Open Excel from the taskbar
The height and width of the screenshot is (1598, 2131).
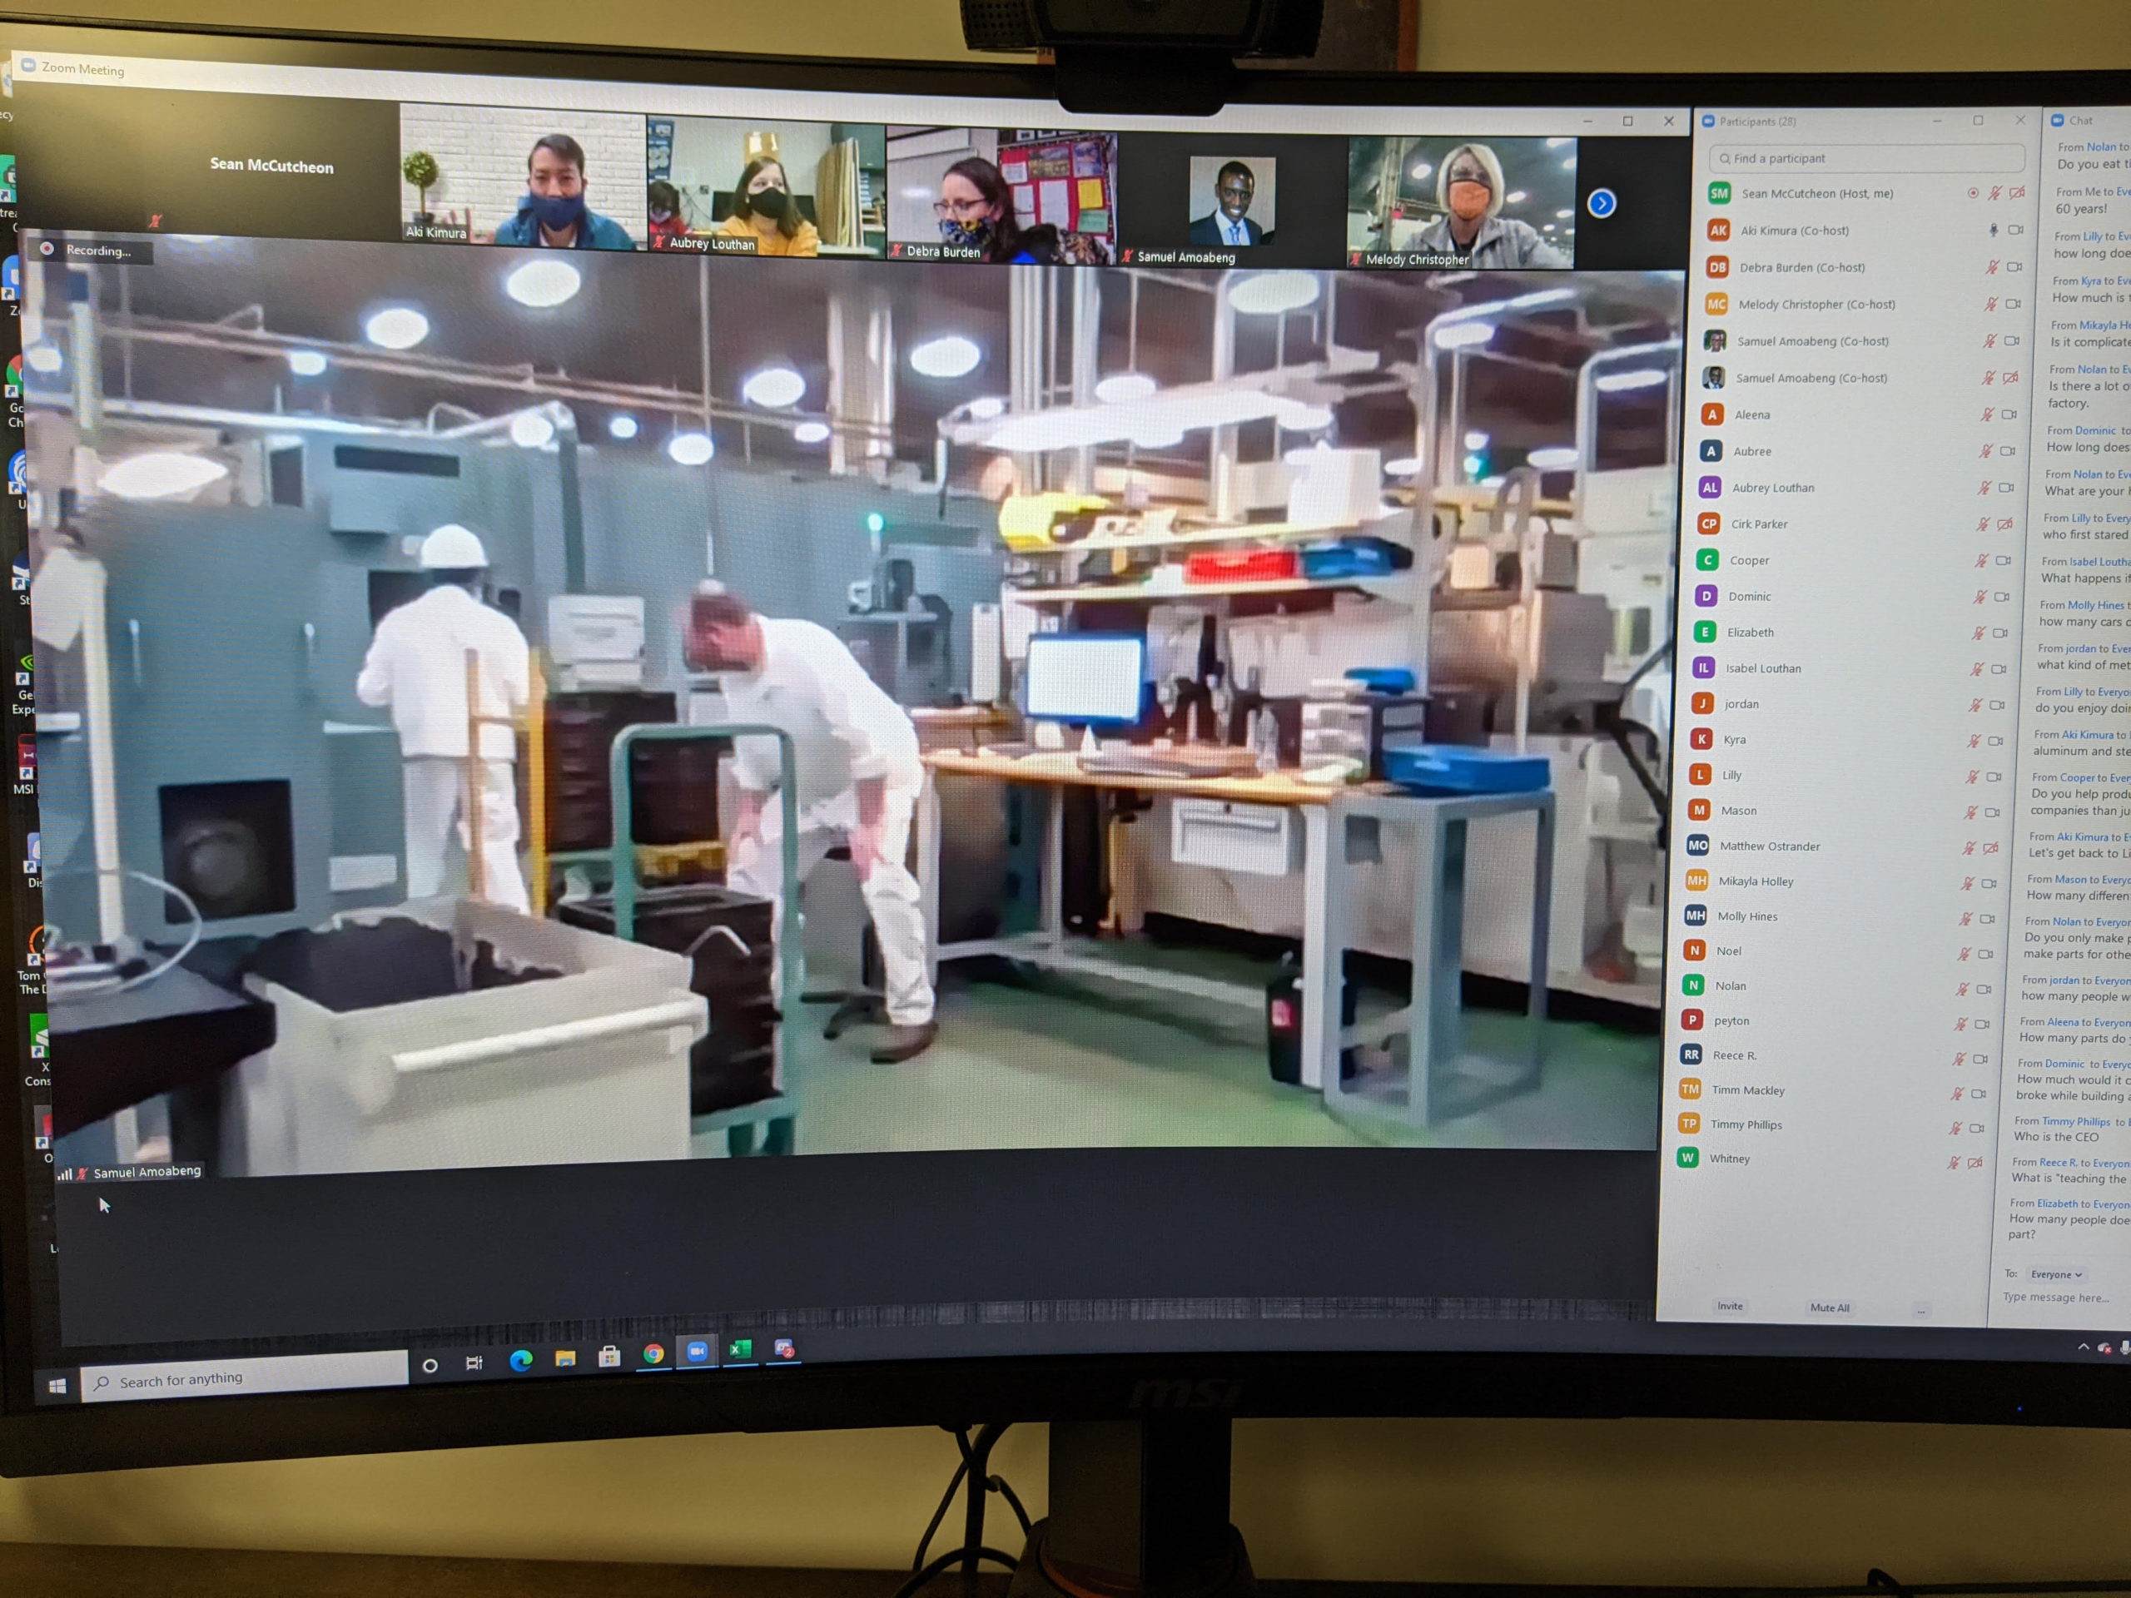point(740,1349)
